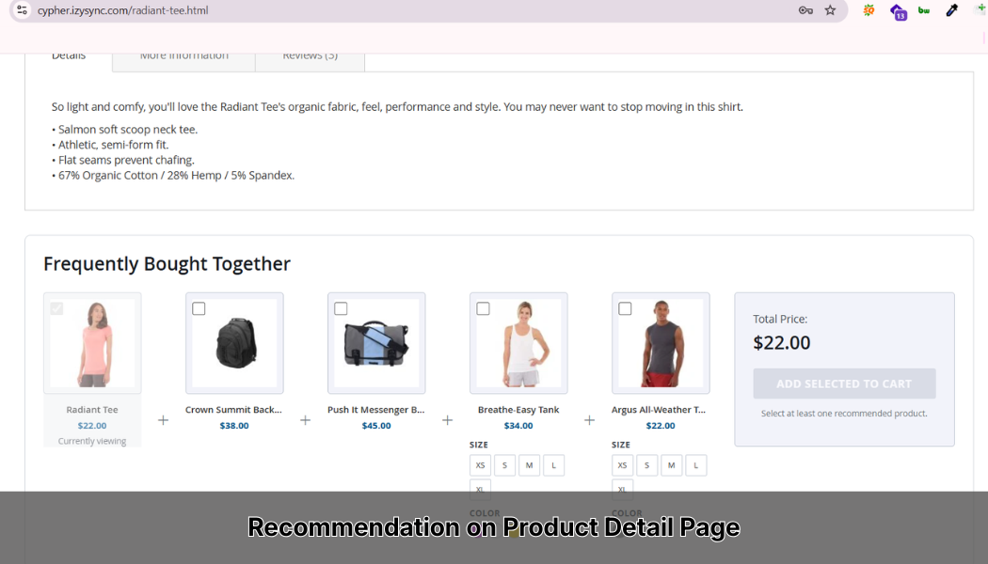The image size is (988, 564).
Task: Select size M for Breathe-Easy Tank
Action: pyautogui.click(x=529, y=465)
